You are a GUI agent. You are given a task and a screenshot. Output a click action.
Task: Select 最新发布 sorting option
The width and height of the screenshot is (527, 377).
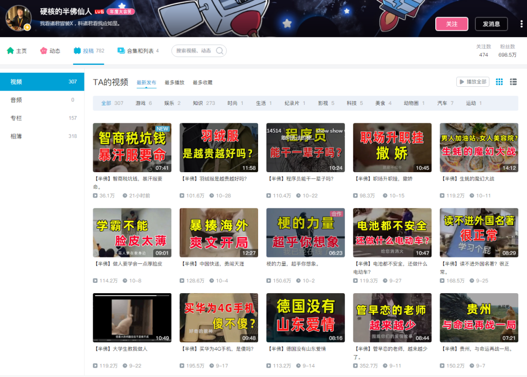[x=146, y=82]
